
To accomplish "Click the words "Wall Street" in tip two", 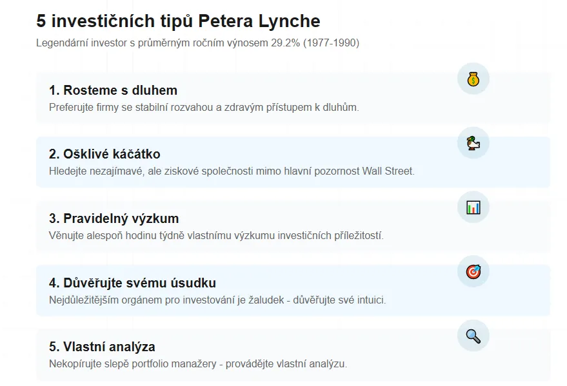I will (388, 171).
